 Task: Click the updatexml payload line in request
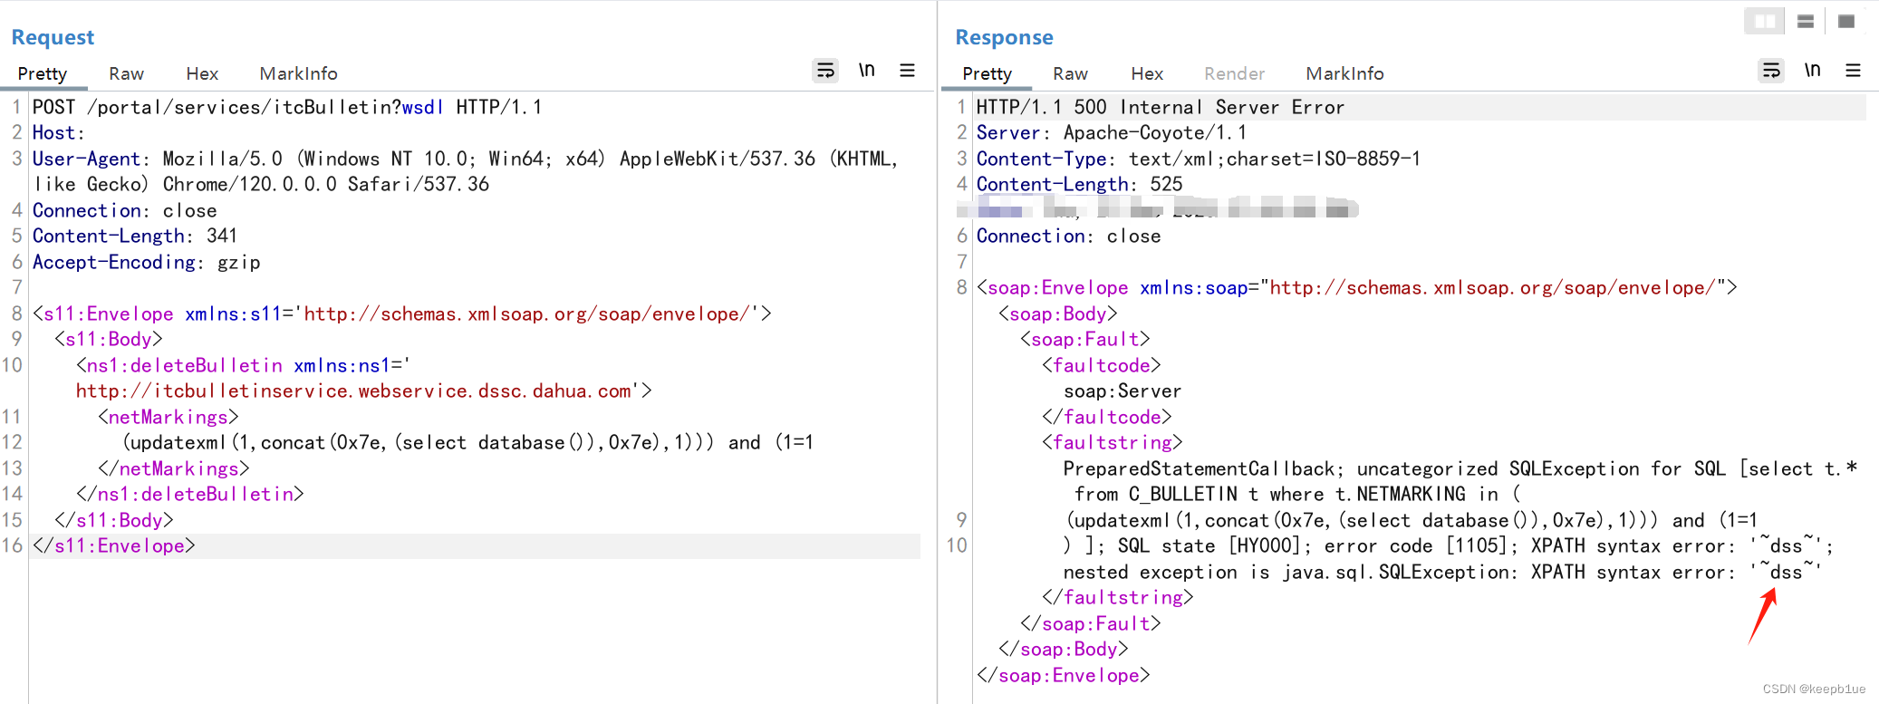[x=468, y=442]
